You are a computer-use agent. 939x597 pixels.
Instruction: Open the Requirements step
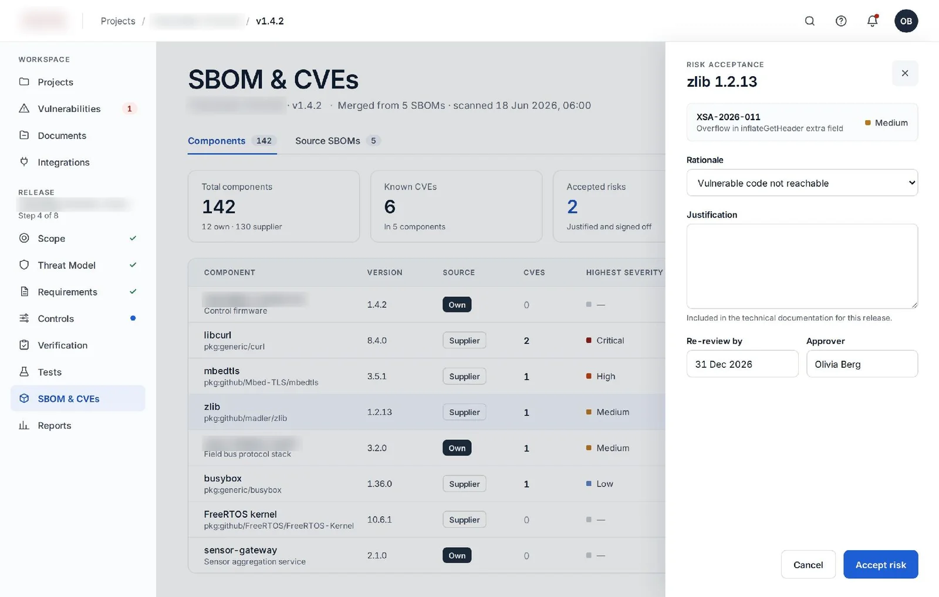coord(77,292)
